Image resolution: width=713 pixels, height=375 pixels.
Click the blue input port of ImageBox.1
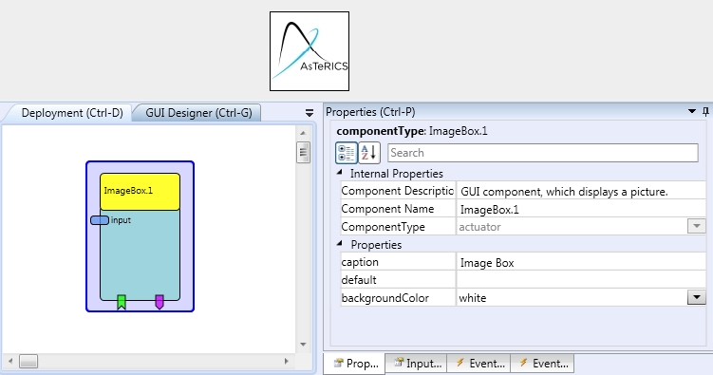[100, 220]
